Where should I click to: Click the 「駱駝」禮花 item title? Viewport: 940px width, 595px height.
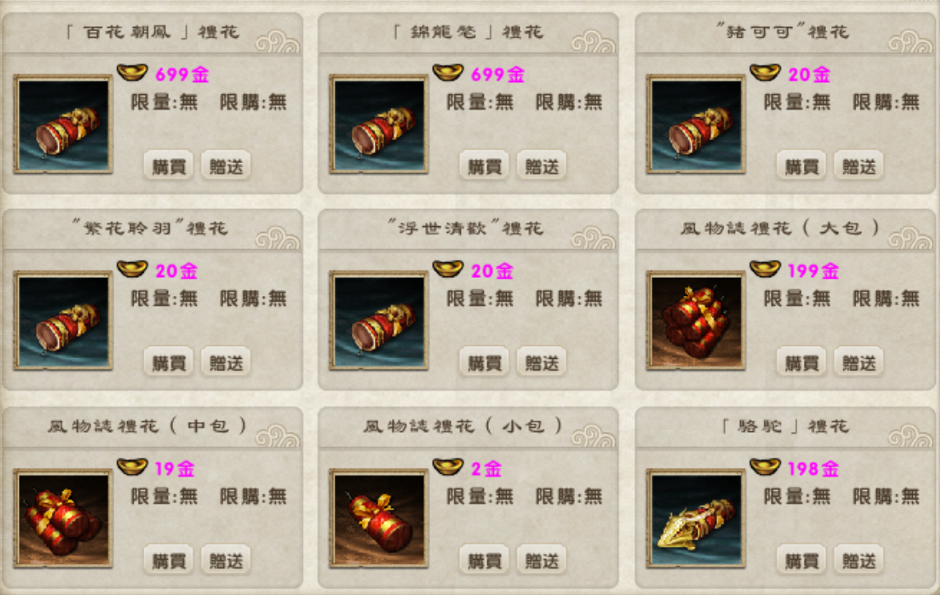(x=785, y=426)
